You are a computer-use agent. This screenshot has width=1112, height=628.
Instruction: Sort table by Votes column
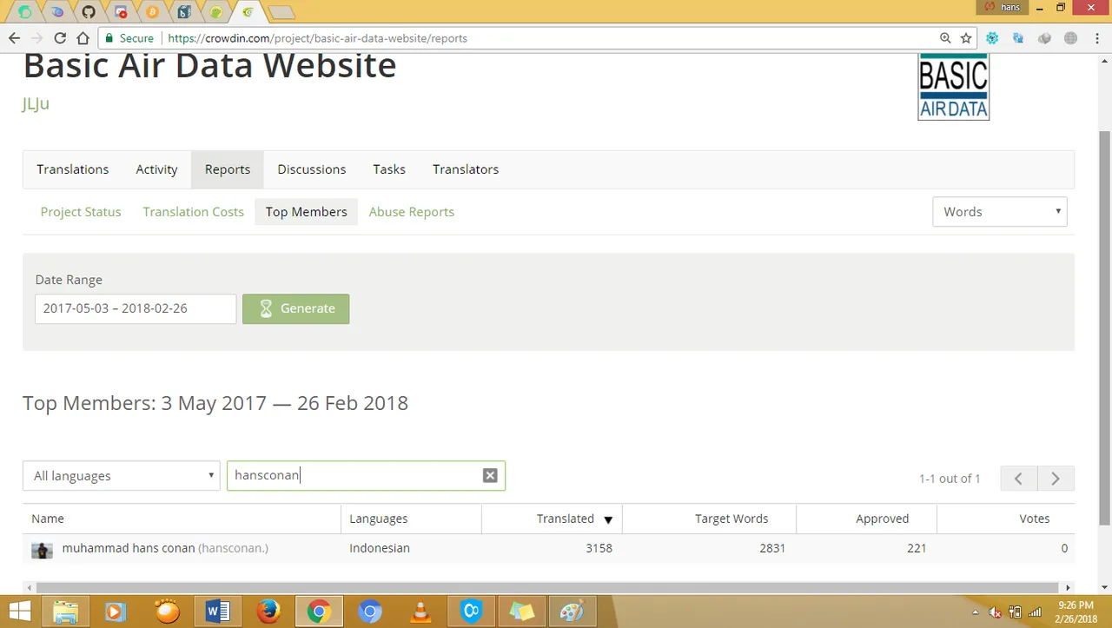1006,519
